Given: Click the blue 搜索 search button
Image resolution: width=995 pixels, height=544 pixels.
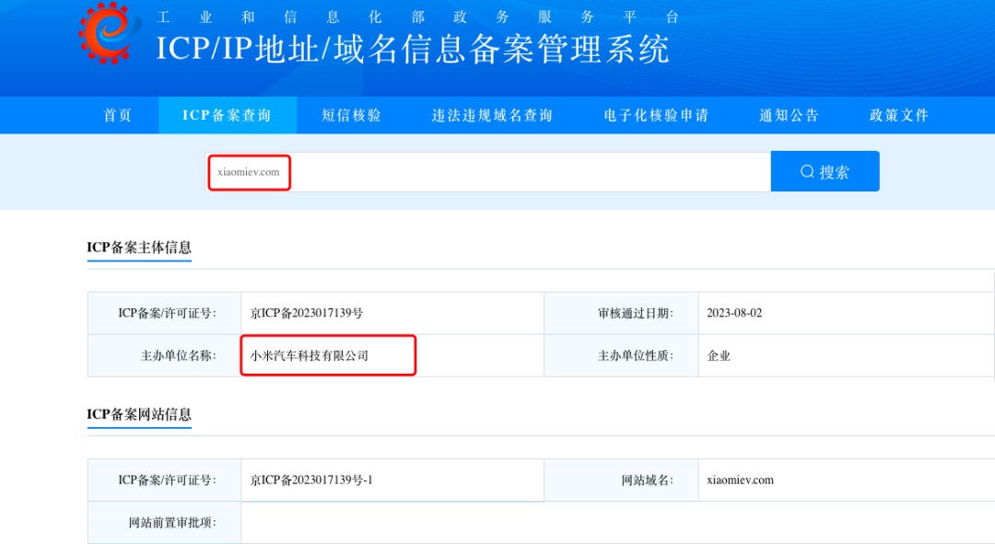Looking at the screenshot, I should (825, 171).
